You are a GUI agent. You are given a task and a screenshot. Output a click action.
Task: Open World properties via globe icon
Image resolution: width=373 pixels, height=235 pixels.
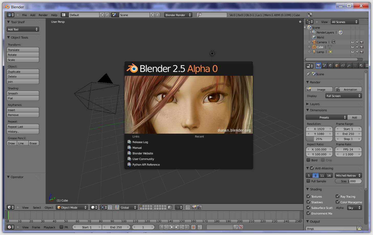coord(330,66)
